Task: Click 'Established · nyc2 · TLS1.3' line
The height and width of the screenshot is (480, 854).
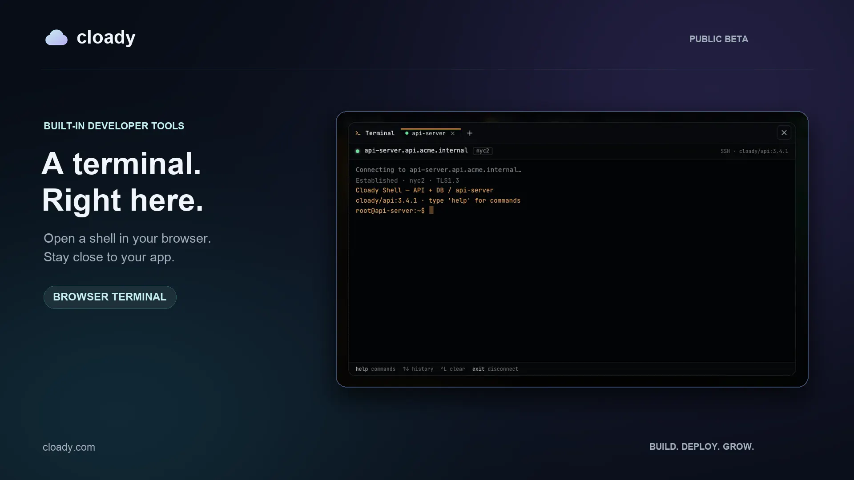Action: point(407,180)
